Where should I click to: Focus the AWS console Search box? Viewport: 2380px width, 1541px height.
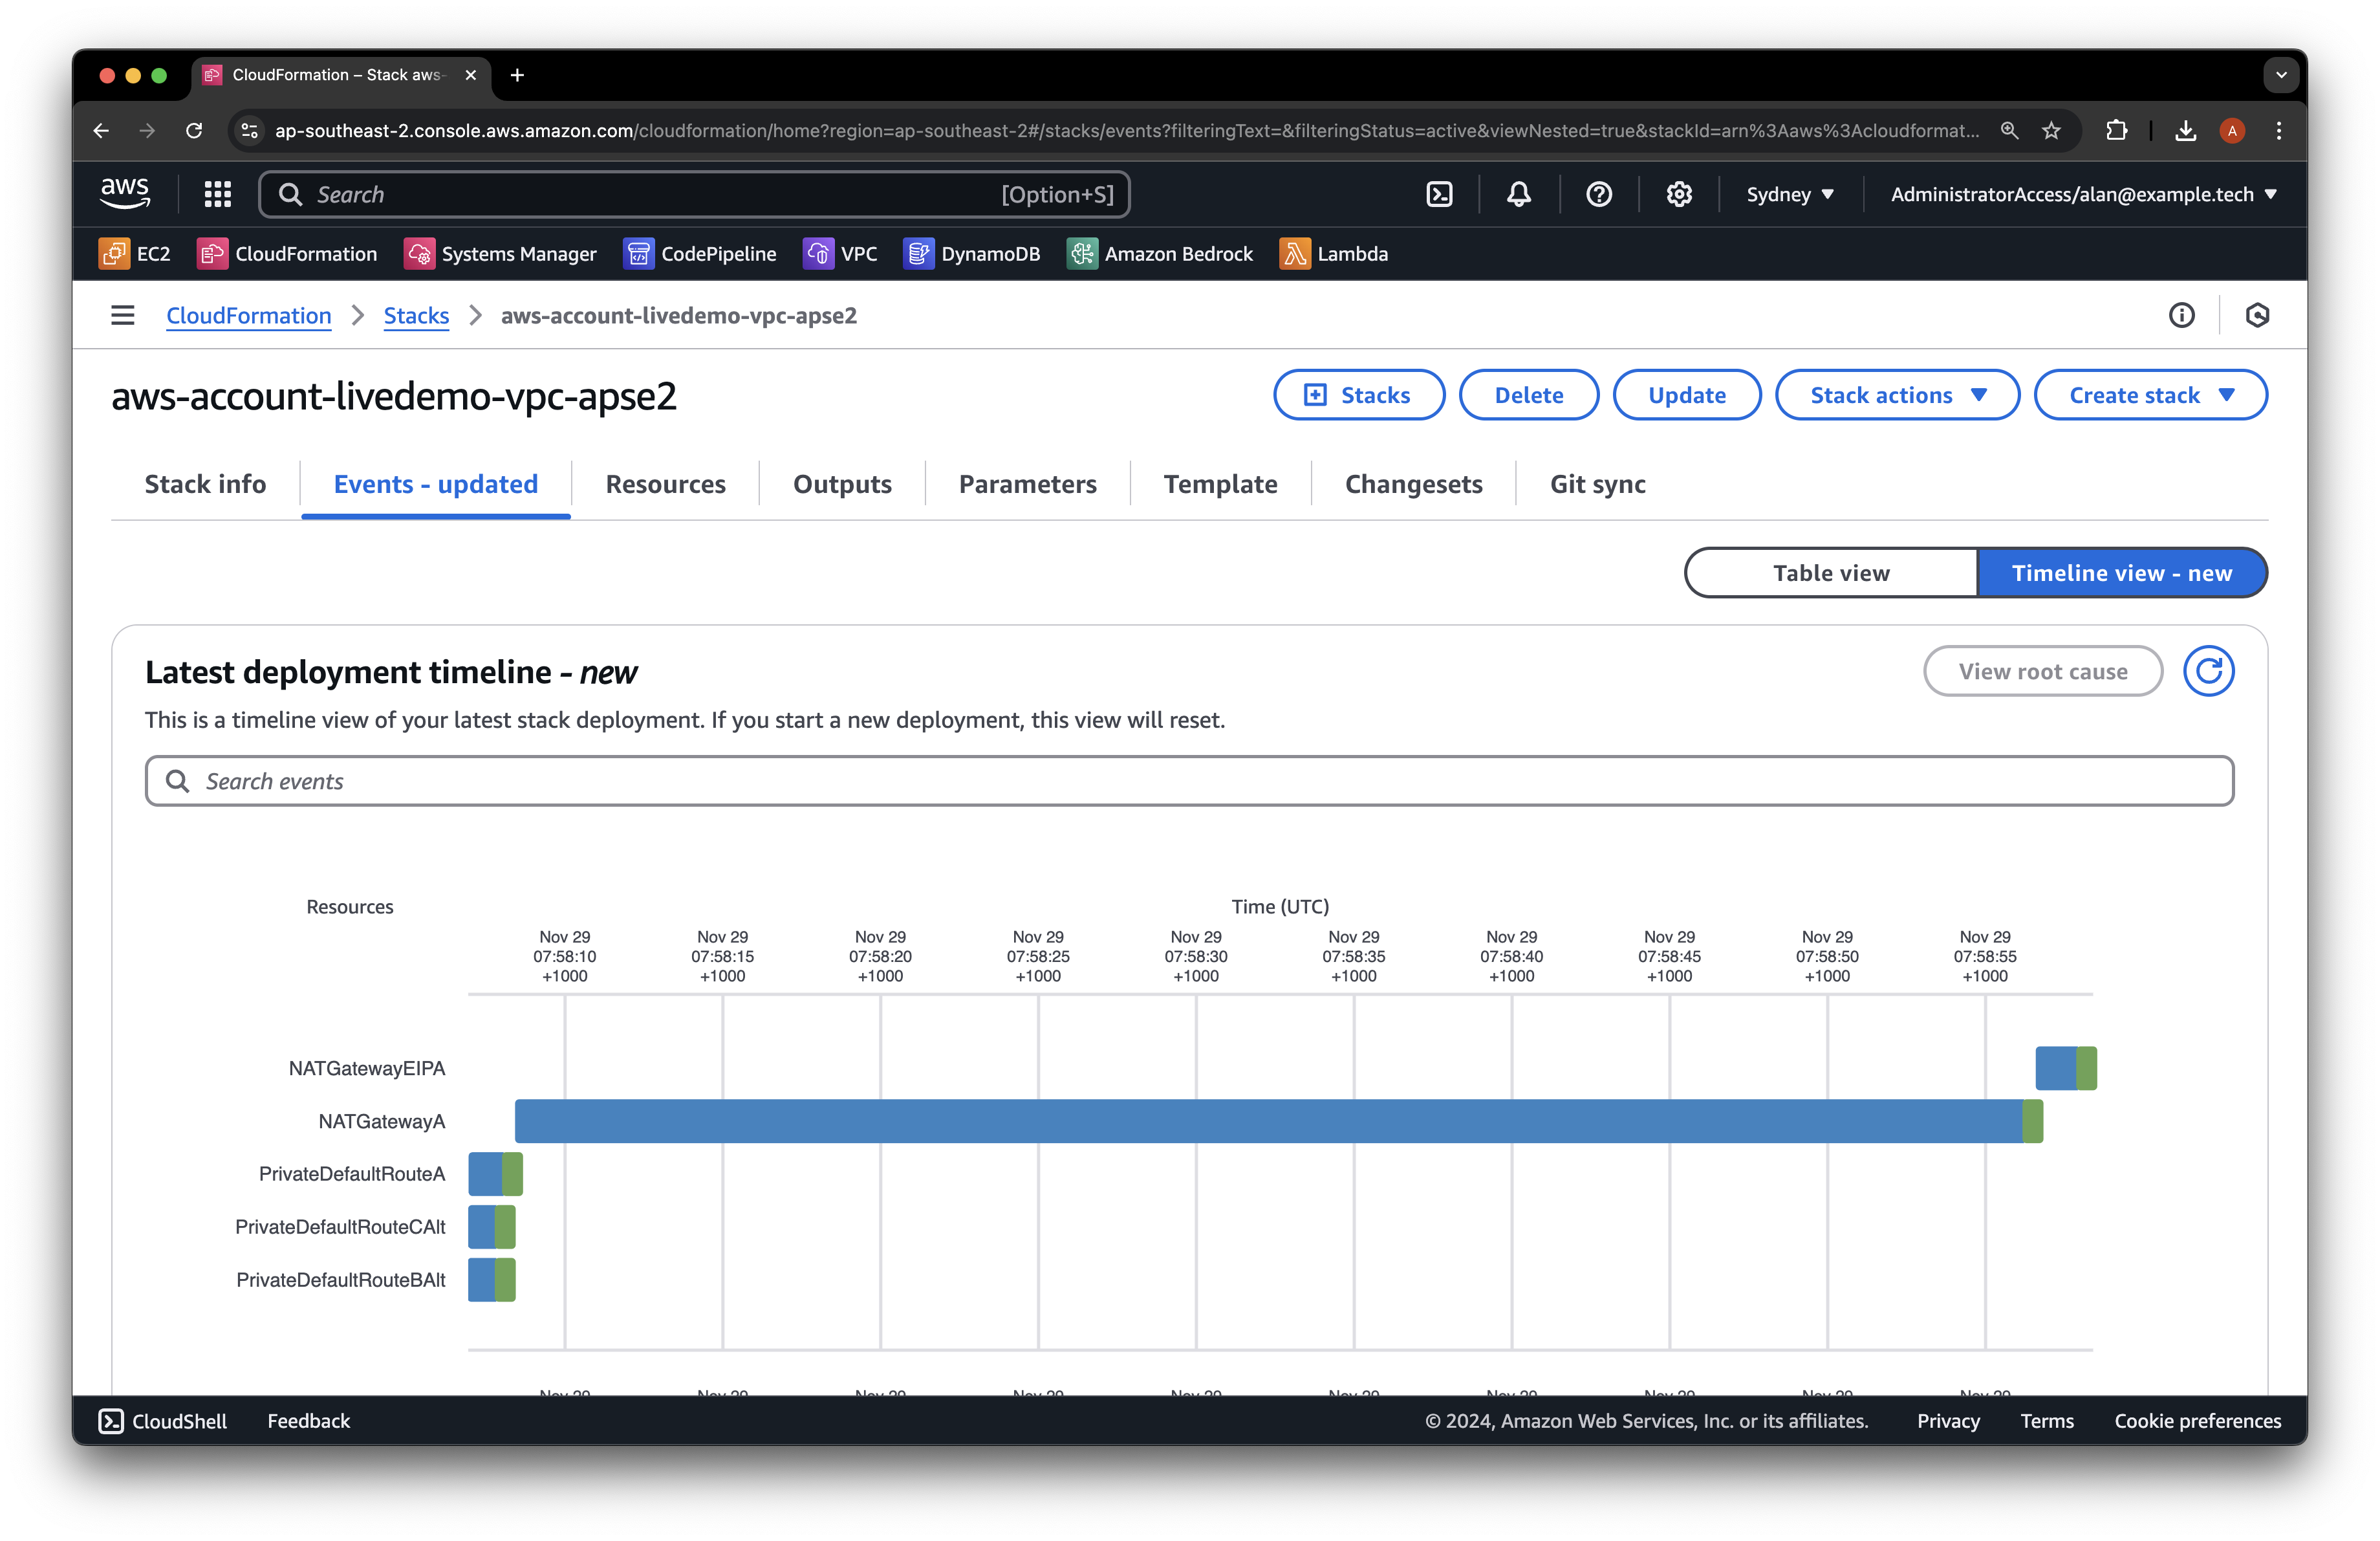694,194
